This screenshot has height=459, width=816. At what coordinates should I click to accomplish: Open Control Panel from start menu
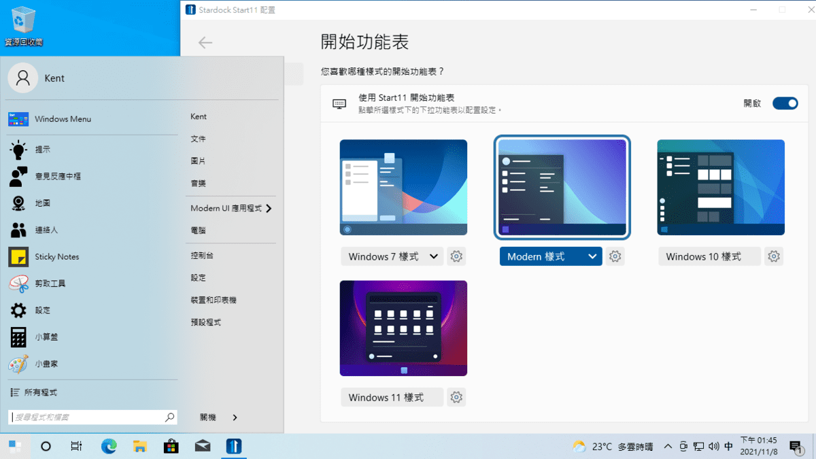point(202,256)
